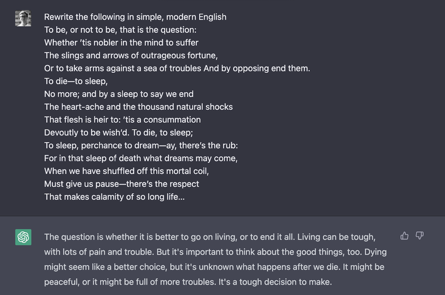Click the thumbs down icon
The width and height of the screenshot is (445, 295).
420,236
